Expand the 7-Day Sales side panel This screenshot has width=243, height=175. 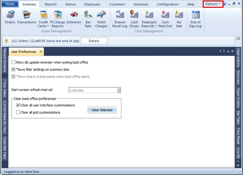[x=5, y=88]
